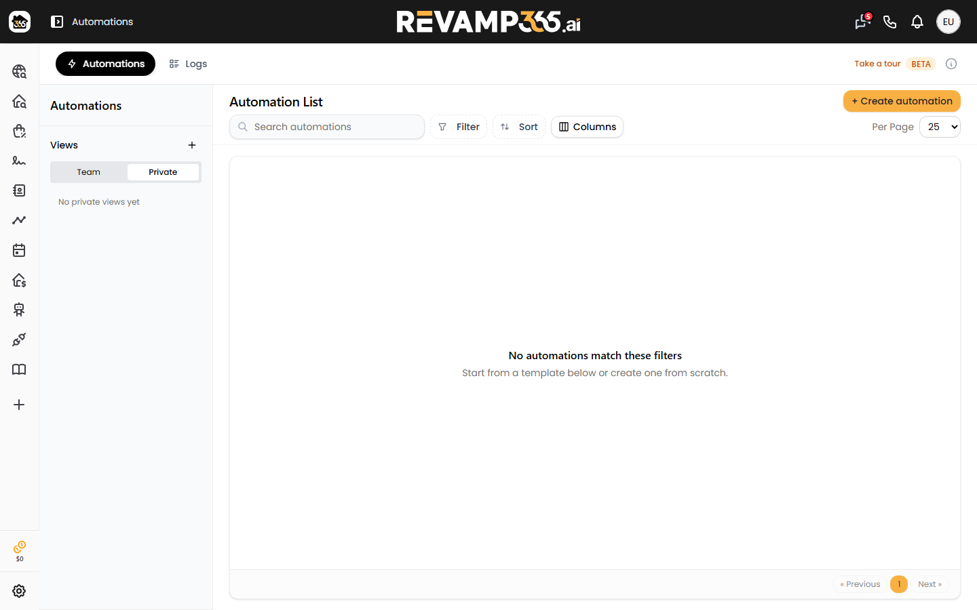Switch views to Team

[x=88, y=172]
